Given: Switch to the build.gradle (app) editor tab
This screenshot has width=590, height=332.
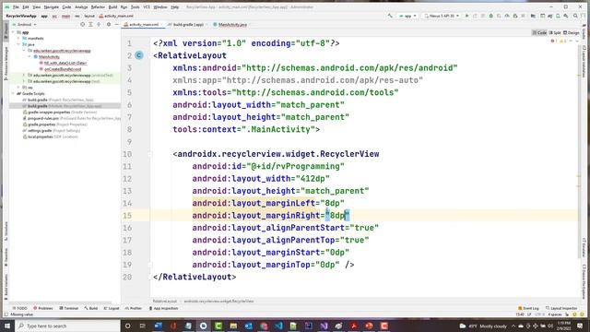Looking at the screenshot, I should (188, 25).
